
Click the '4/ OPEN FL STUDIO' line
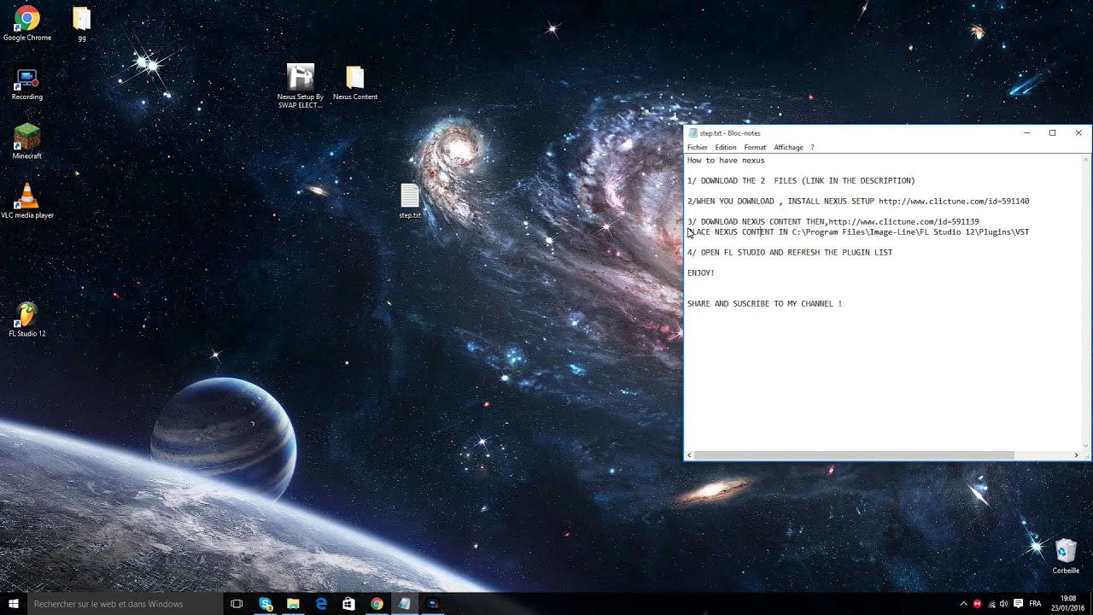click(790, 253)
